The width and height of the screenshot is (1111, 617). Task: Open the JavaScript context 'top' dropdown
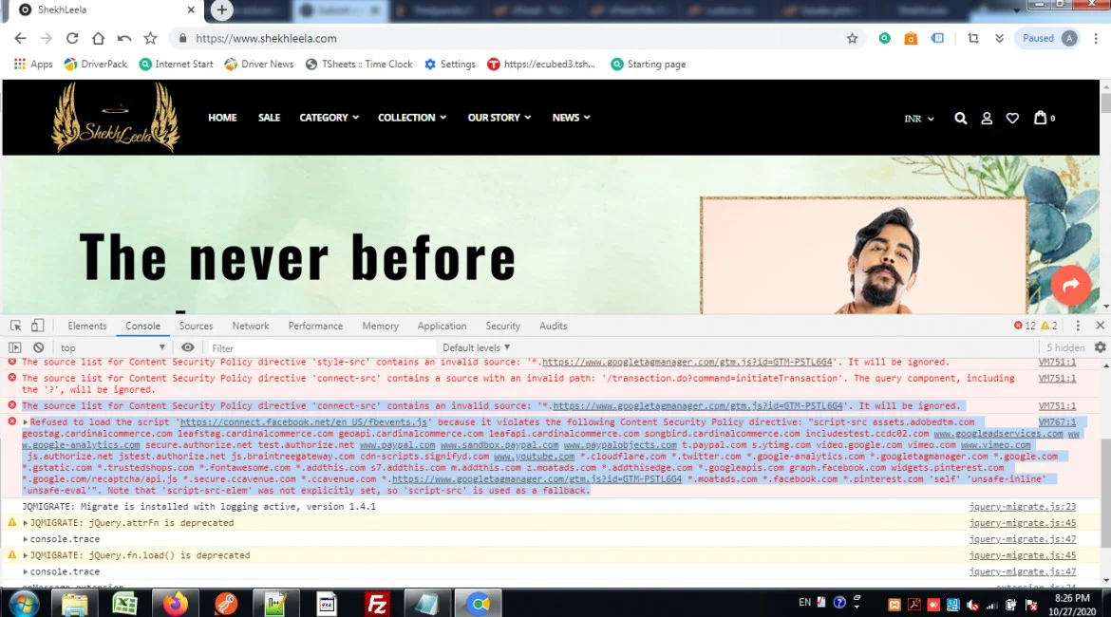tap(112, 347)
